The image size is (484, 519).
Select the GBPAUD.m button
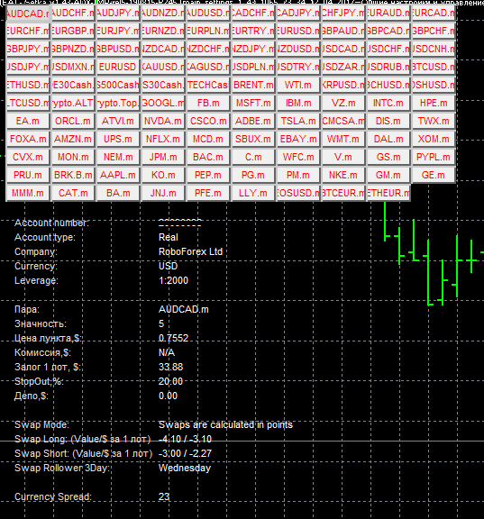tap(343, 32)
